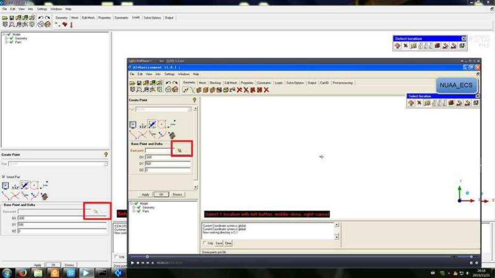
Task: Click the Save icon in the inner window's toolbar
Action: [x=139, y=83]
